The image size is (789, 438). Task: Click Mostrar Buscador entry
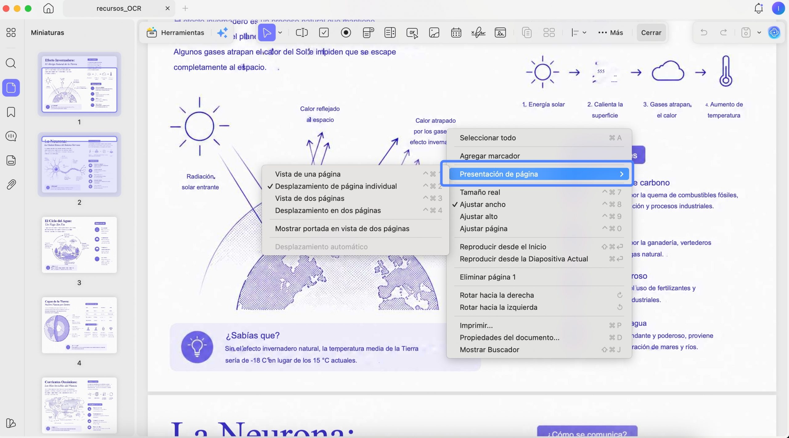[539, 350]
